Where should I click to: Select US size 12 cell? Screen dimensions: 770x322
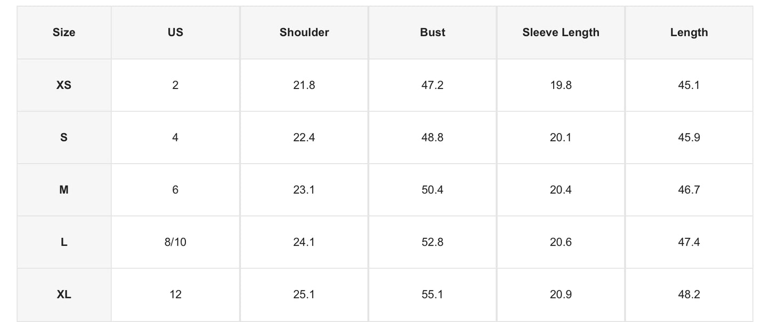click(175, 294)
